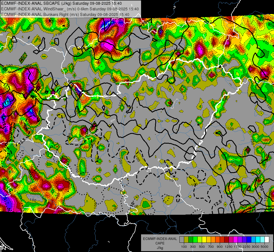Click the 1750 tick label in legend
This screenshot has width=274, height=252.
(238, 247)
